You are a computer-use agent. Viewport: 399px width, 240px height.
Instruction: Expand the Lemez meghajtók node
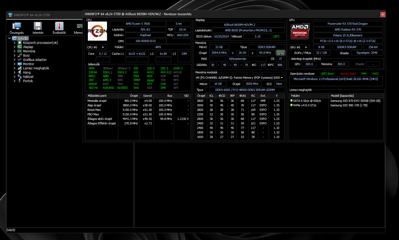(x=14, y=68)
